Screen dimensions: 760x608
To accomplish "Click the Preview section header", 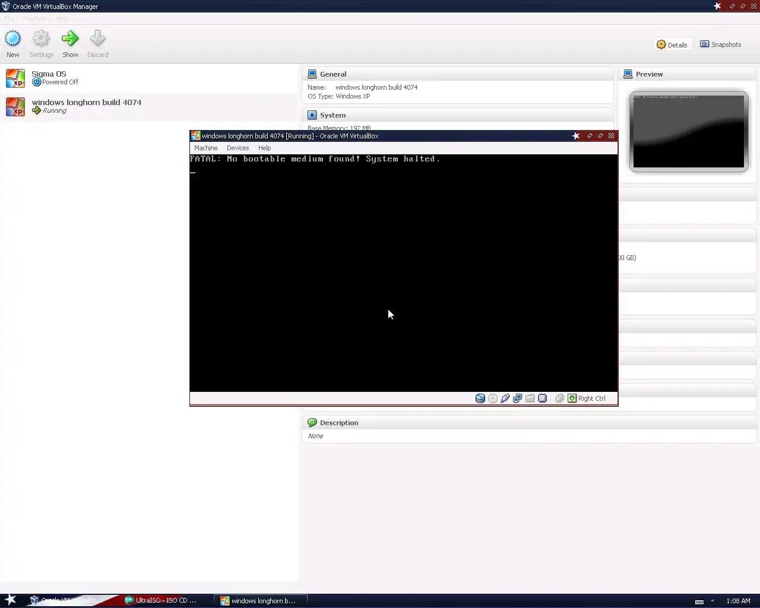I will (688, 74).
